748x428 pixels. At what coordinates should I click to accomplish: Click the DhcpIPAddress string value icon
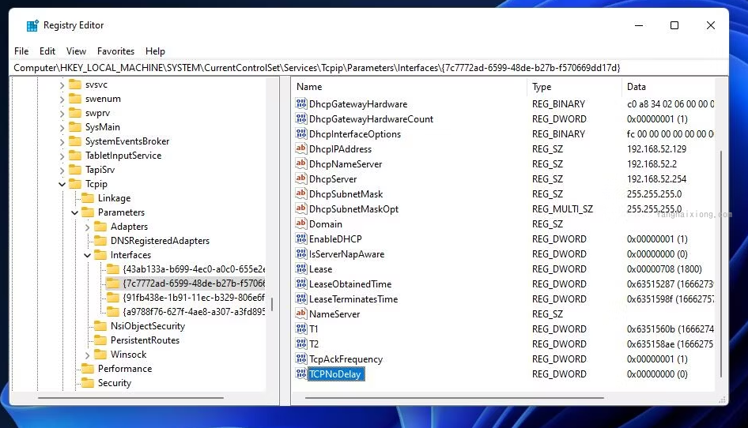click(x=301, y=148)
